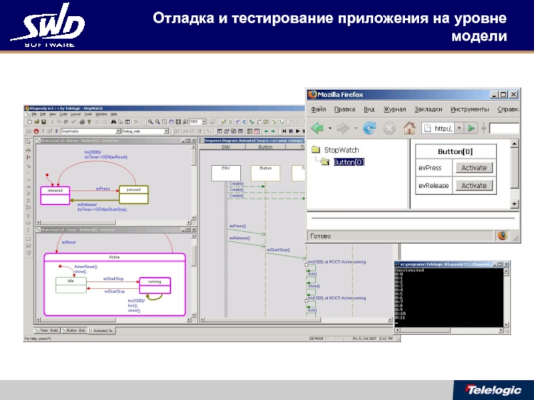This screenshot has height=400, width=534.
Task: Click the Firefox Reload icon
Action: coord(369,128)
